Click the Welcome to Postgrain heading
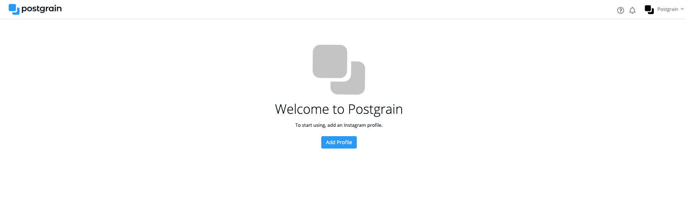The width and height of the screenshot is (686, 220). pos(339,109)
